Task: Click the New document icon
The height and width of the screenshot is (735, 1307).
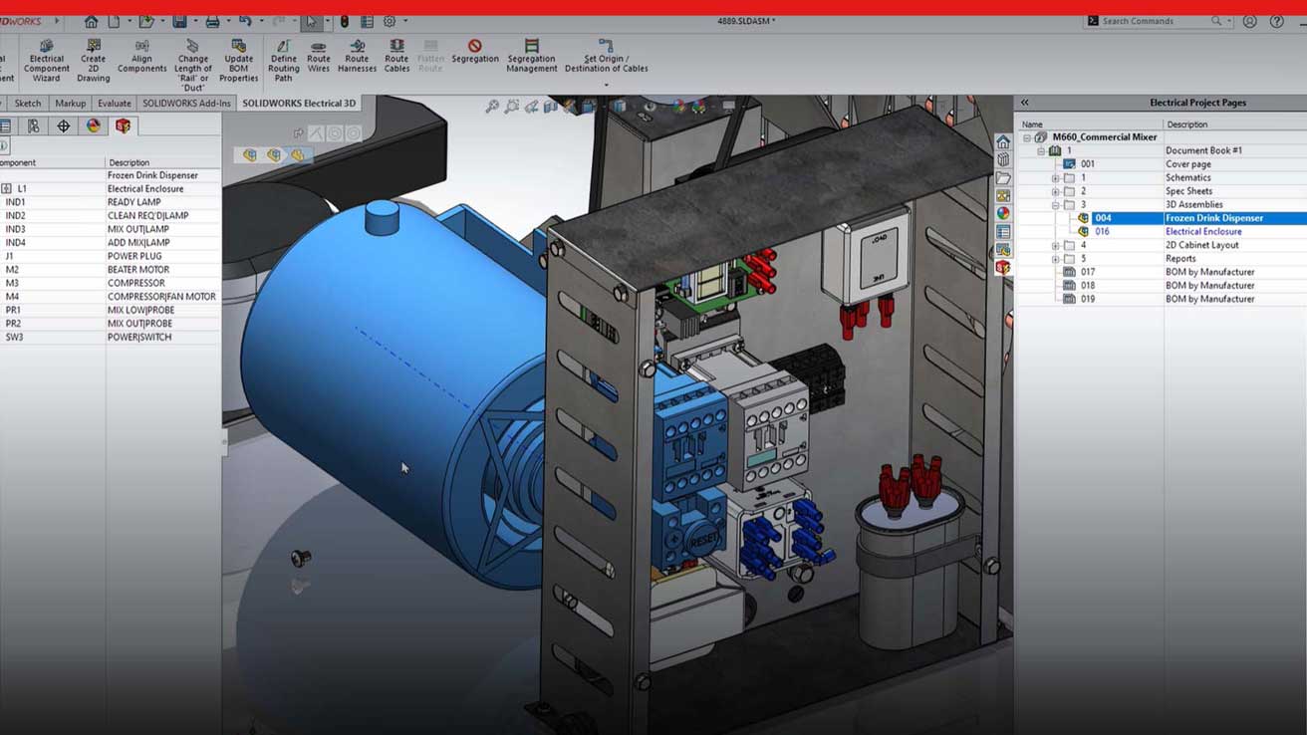Action: click(x=115, y=21)
